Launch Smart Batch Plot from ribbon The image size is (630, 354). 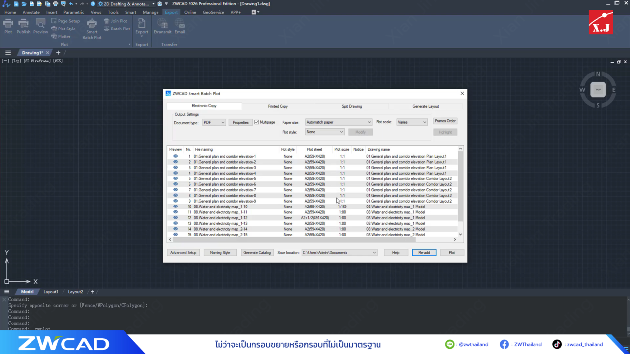(x=92, y=29)
